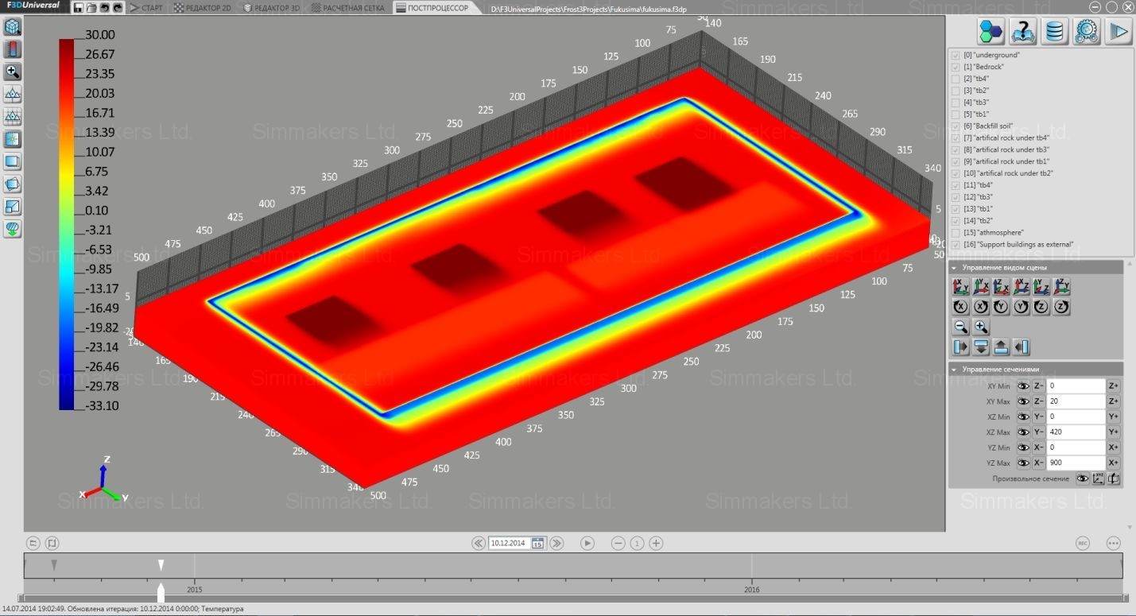Click the zoom out magnifier in scene view panel
The image size is (1136, 616).
click(961, 327)
